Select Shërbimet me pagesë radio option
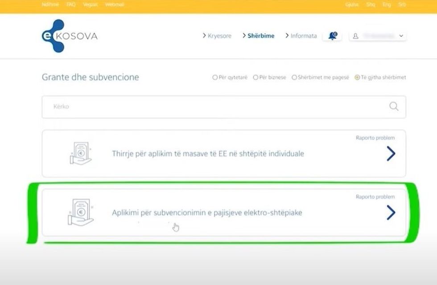 [294, 77]
